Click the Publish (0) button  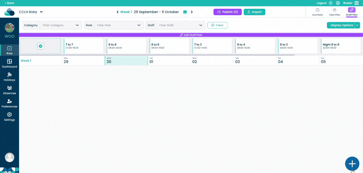tap(227, 12)
